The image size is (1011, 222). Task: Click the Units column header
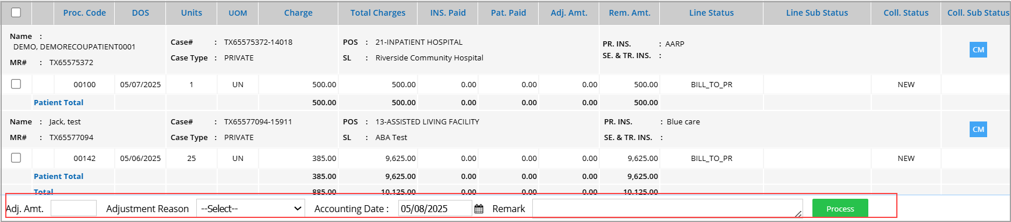[x=192, y=13]
